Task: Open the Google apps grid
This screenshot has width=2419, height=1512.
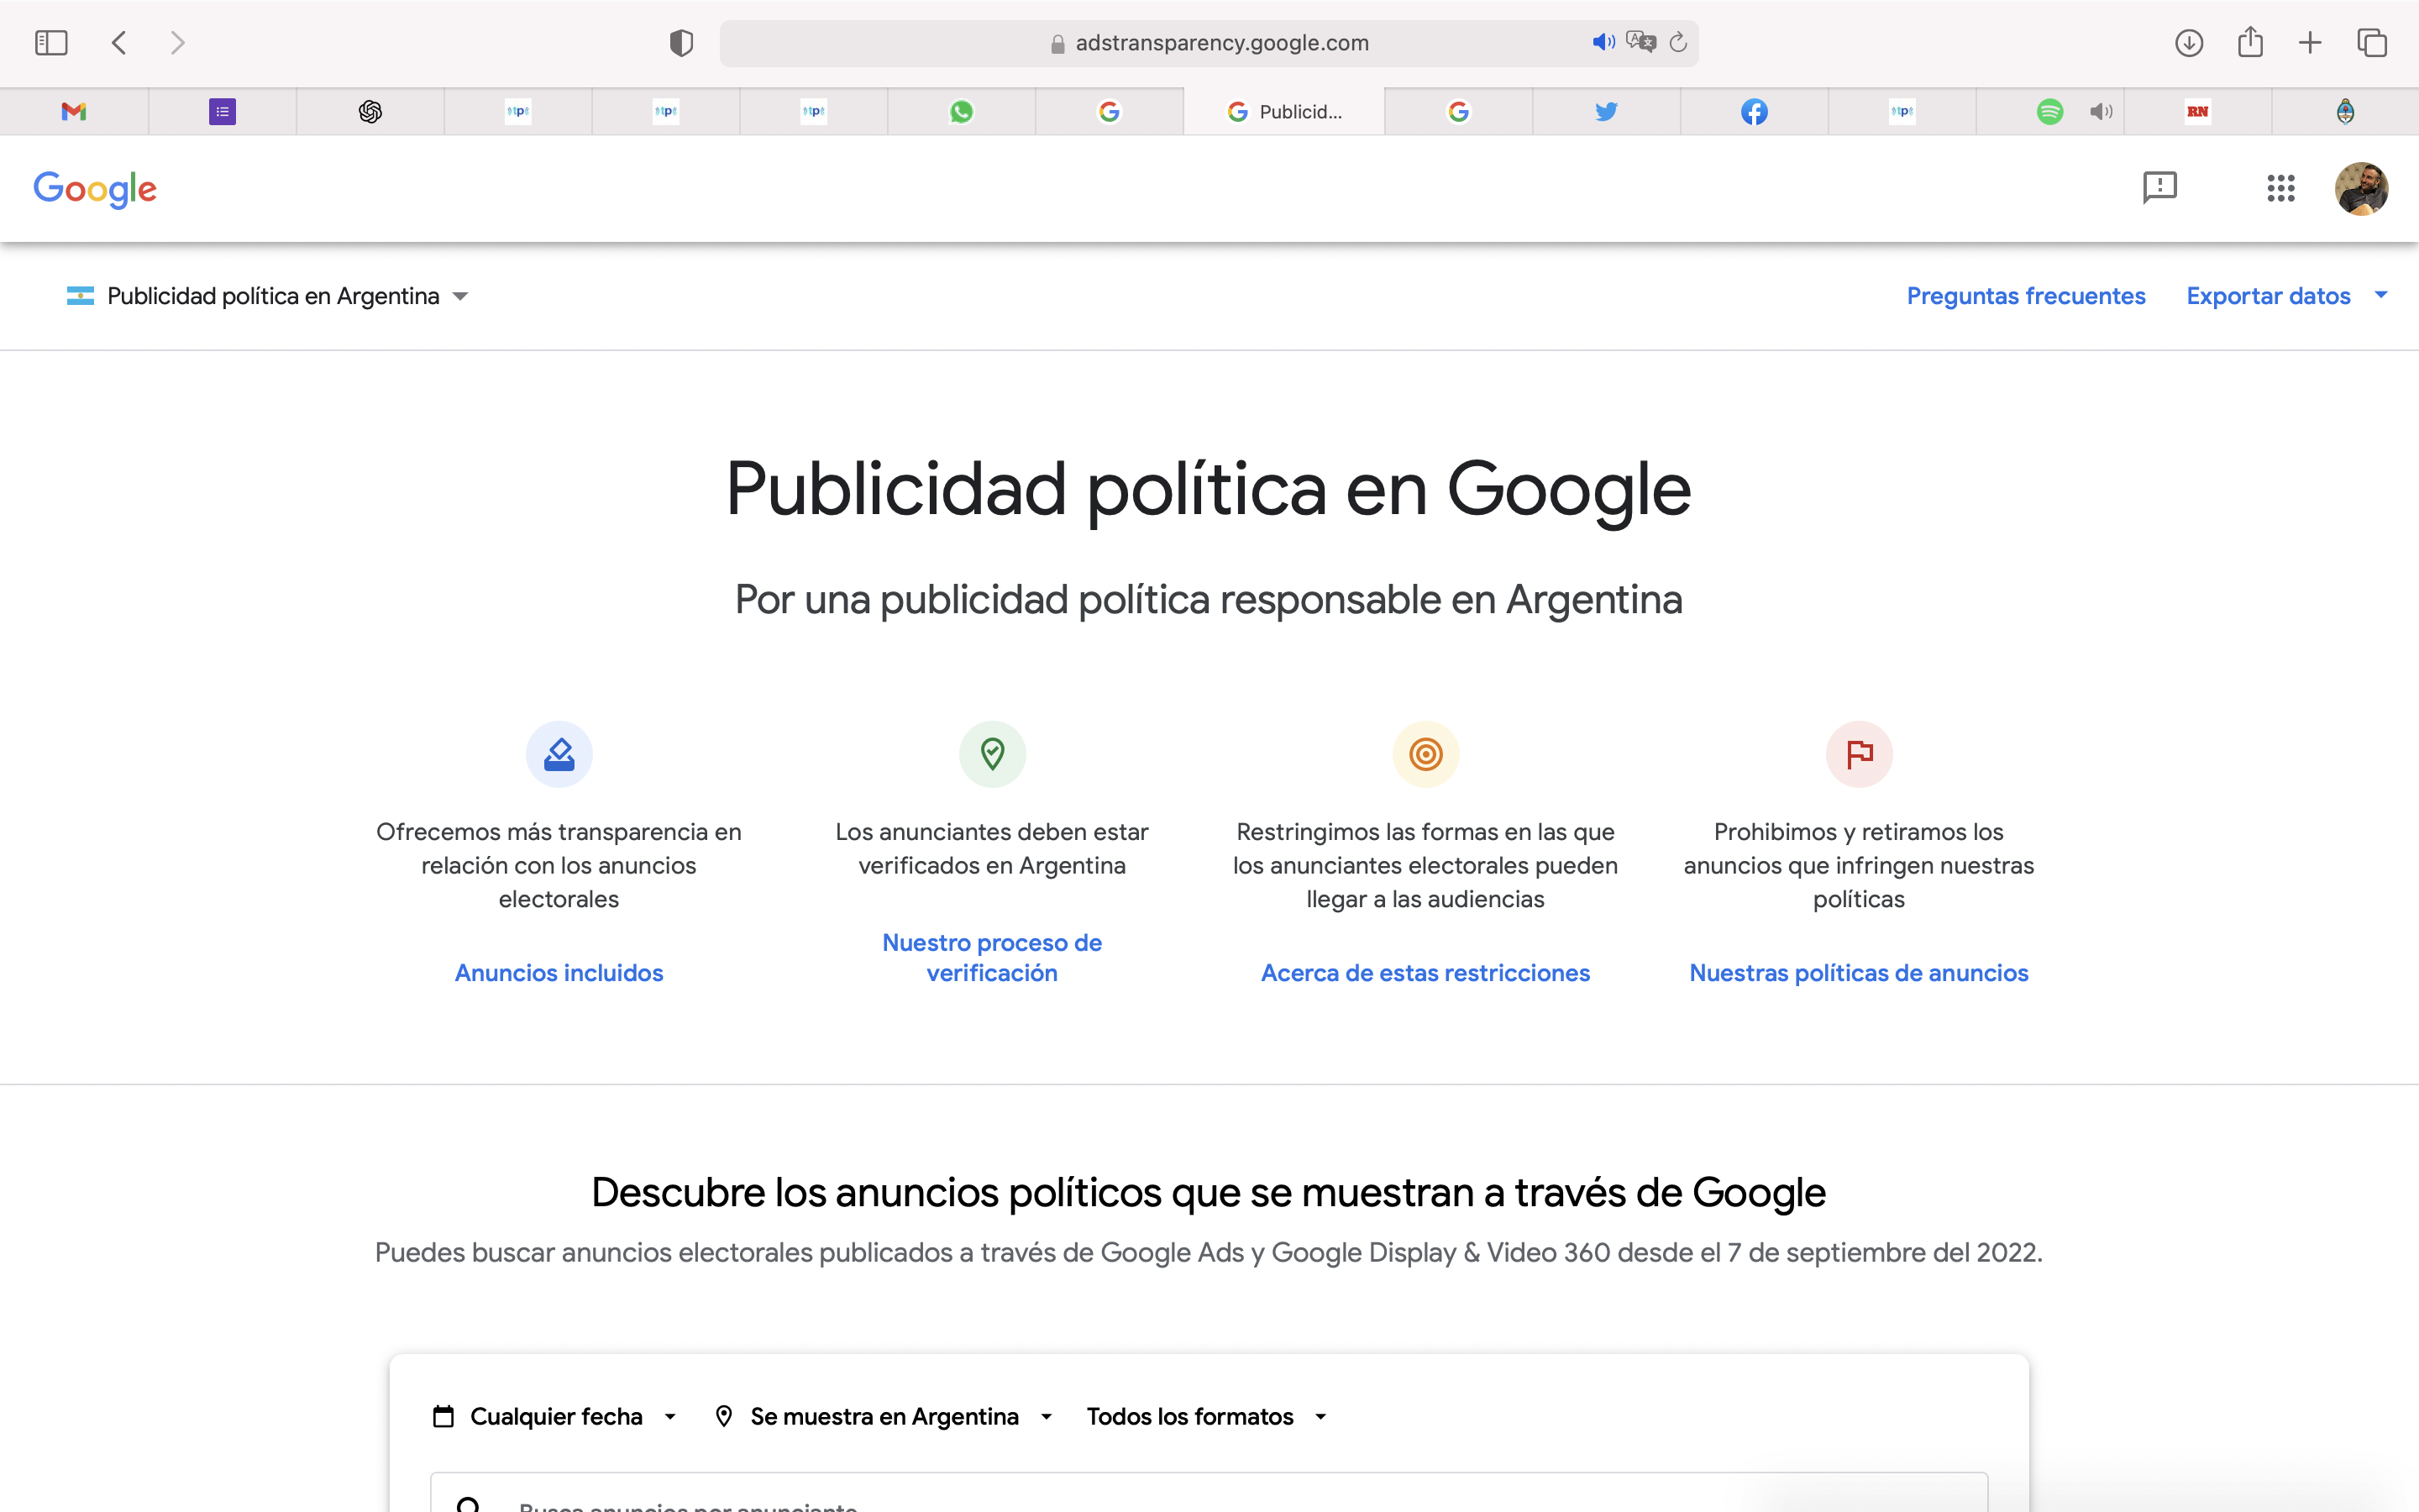Action: 2280,188
